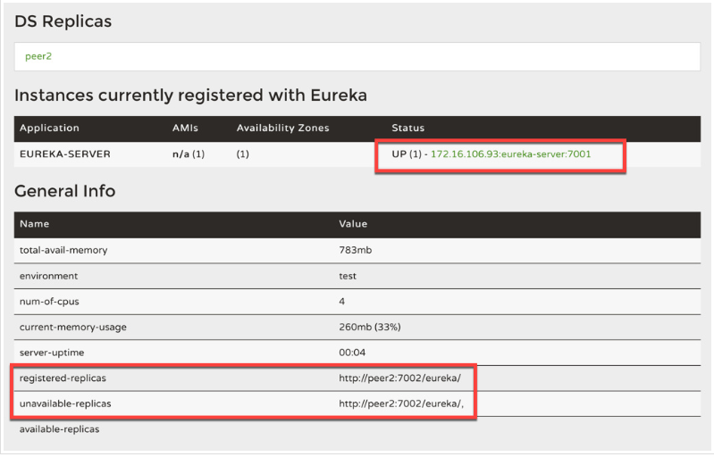
Task: Select the server-uptime row name
Action: point(52,353)
